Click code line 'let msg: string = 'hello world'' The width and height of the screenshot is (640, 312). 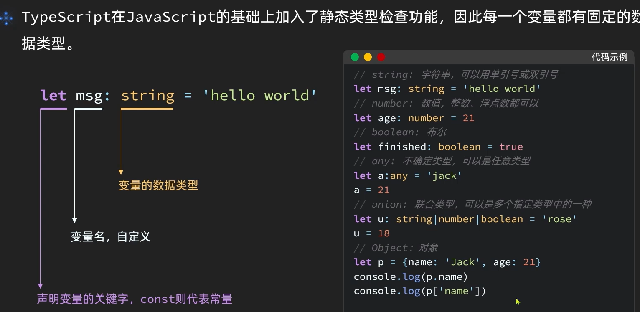tap(447, 89)
